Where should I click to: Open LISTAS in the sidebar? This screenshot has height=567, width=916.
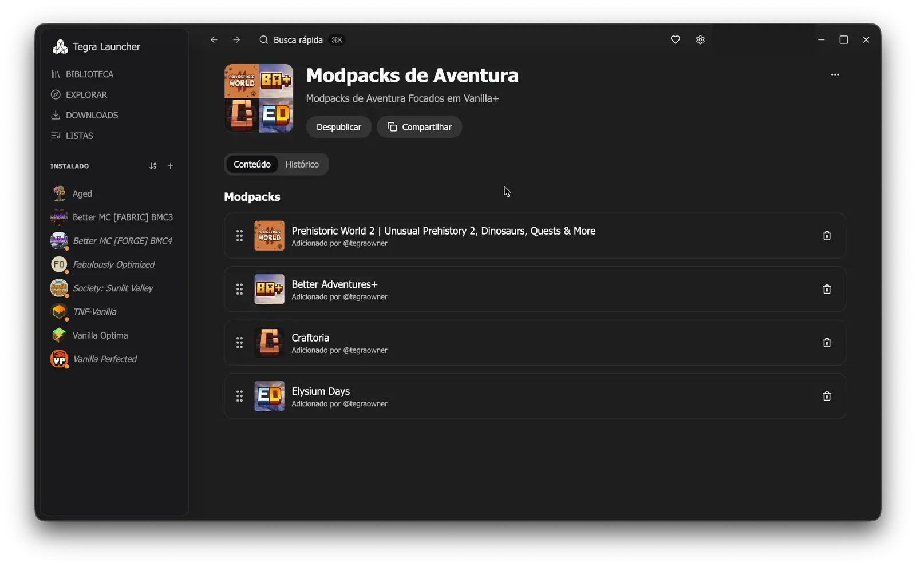tap(72, 136)
